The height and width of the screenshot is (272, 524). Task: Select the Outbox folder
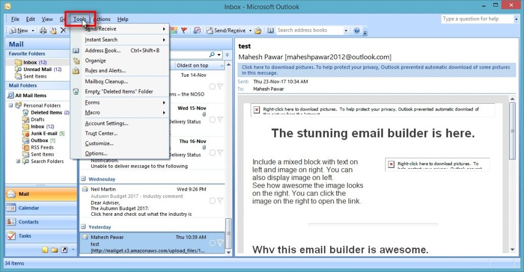[39, 141]
